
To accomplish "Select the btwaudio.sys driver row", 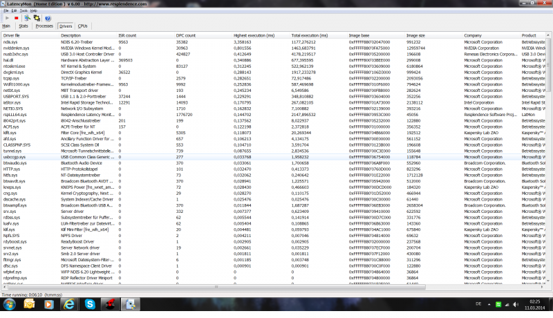I will coord(273,163).
